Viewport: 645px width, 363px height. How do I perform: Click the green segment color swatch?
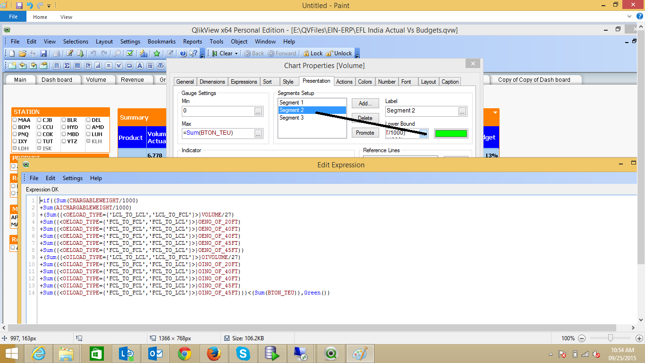[451, 134]
